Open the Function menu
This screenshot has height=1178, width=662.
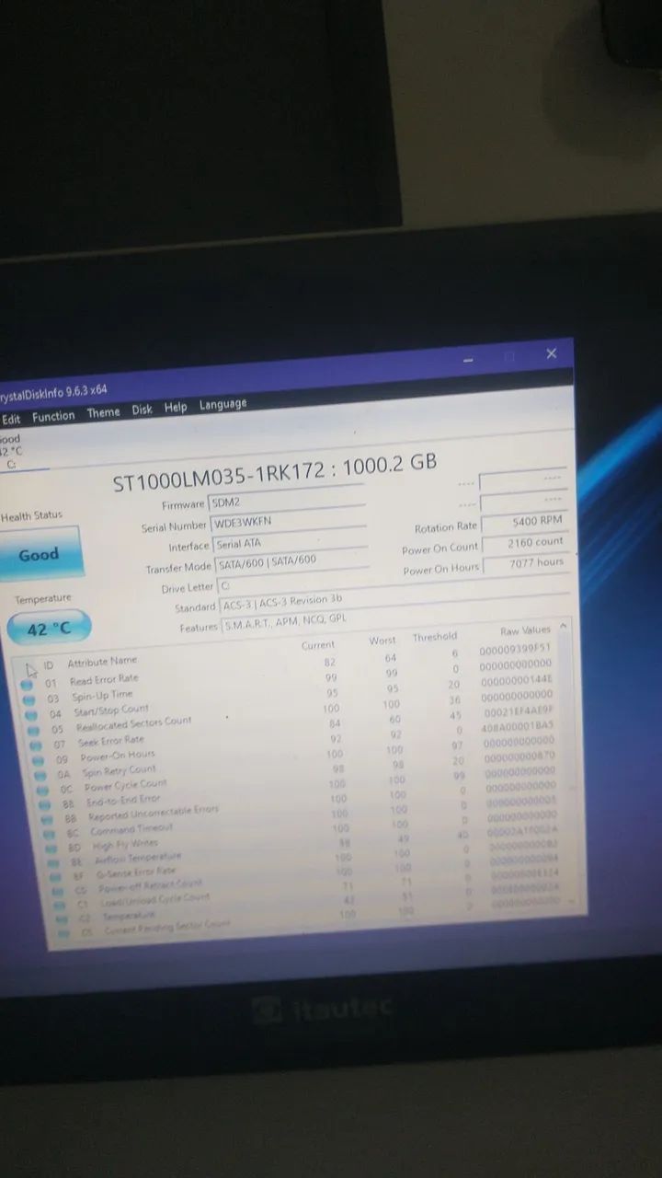53,416
